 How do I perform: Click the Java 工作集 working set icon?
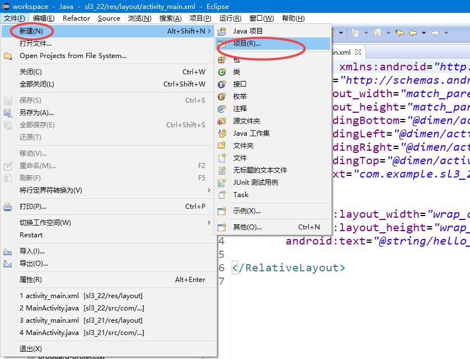point(222,133)
